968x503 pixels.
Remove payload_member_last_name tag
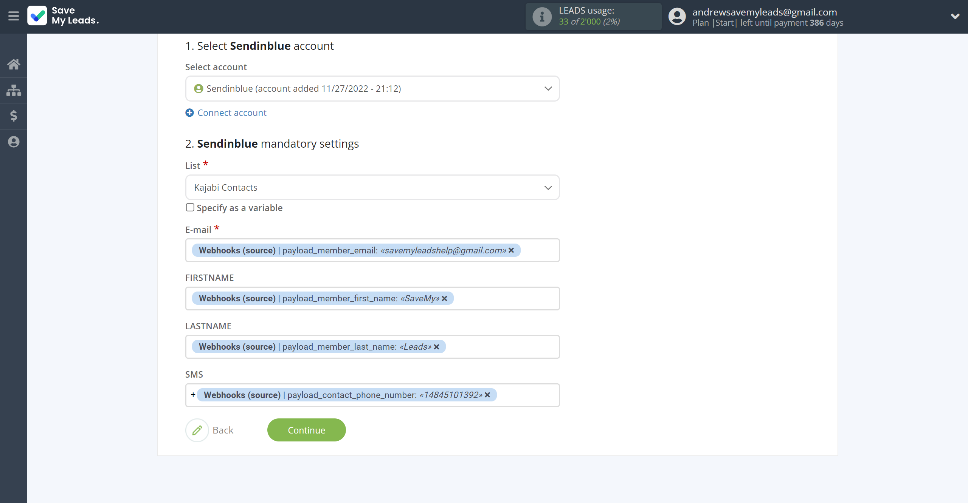point(436,347)
